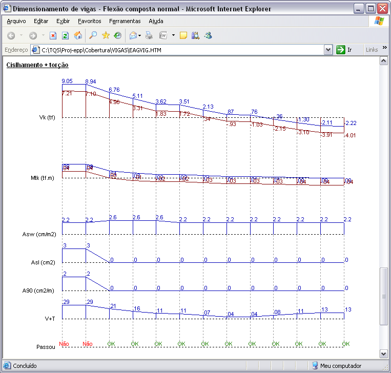Open the address bar dropdown arrow
The image size is (391, 373).
(x=328, y=50)
